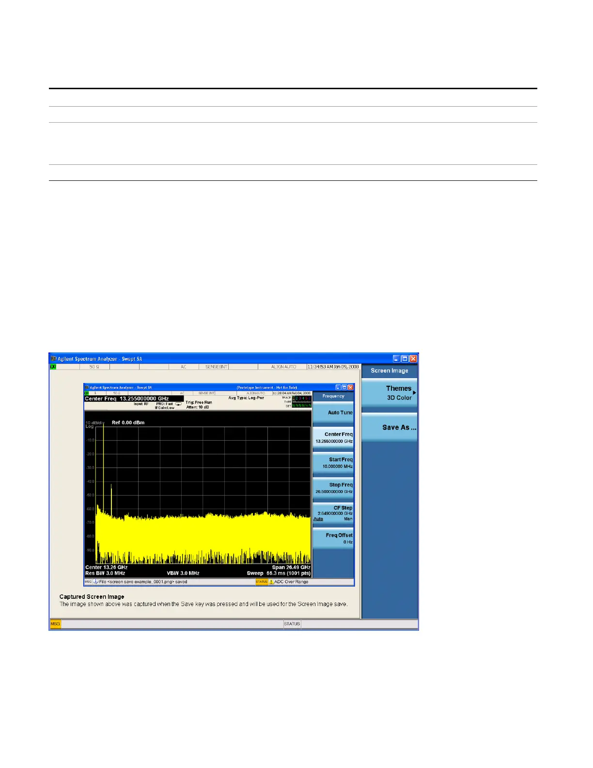The height and width of the screenshot is (768, 593).
Task: Click Sweep 66.3 ms (1001 pts) readout
Action: 279,573
